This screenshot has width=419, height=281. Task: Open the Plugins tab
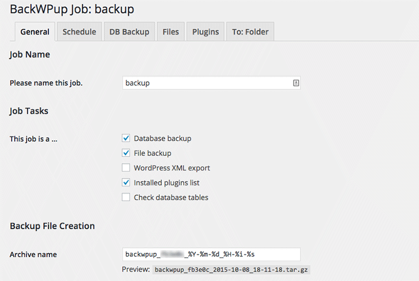(x=205, y=32)
